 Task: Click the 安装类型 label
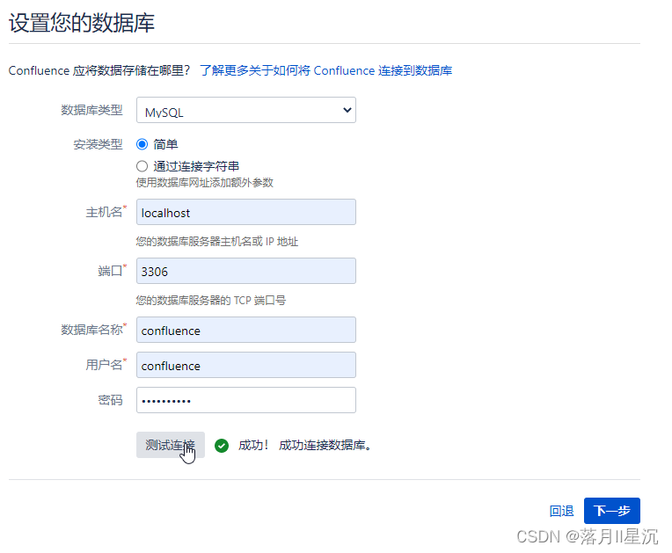pos(99,144)
